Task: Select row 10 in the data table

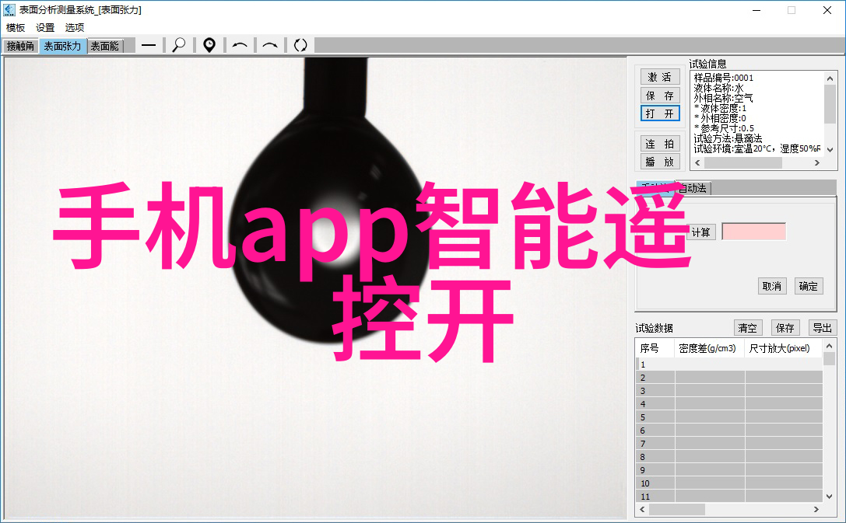Action: pos(729,483)
